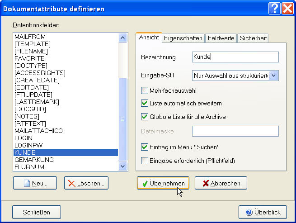
Task: Enable Eingabe erforderlich (Pflichtfeld)
Action: pos(145,160)
